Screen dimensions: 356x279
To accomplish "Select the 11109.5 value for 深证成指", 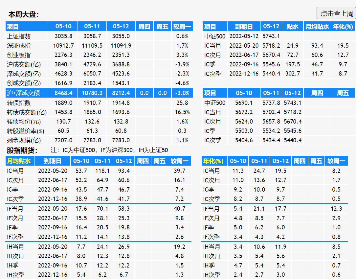I will 92,46.
